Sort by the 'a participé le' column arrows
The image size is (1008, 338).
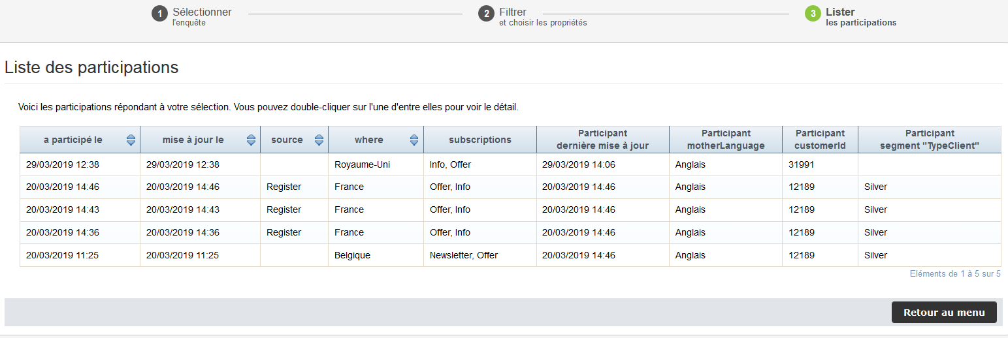tap(131, 140)
